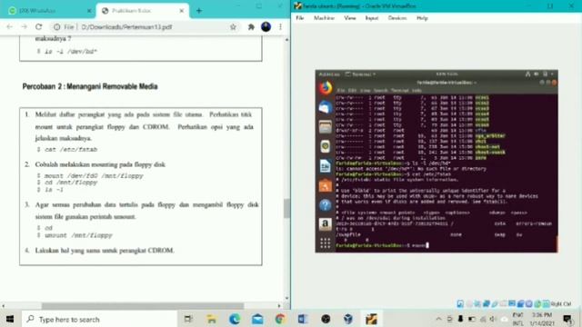Click the Windows clock and date
Image resolution: width=582 pixels, height=327 pixels.
coord(542,319)
